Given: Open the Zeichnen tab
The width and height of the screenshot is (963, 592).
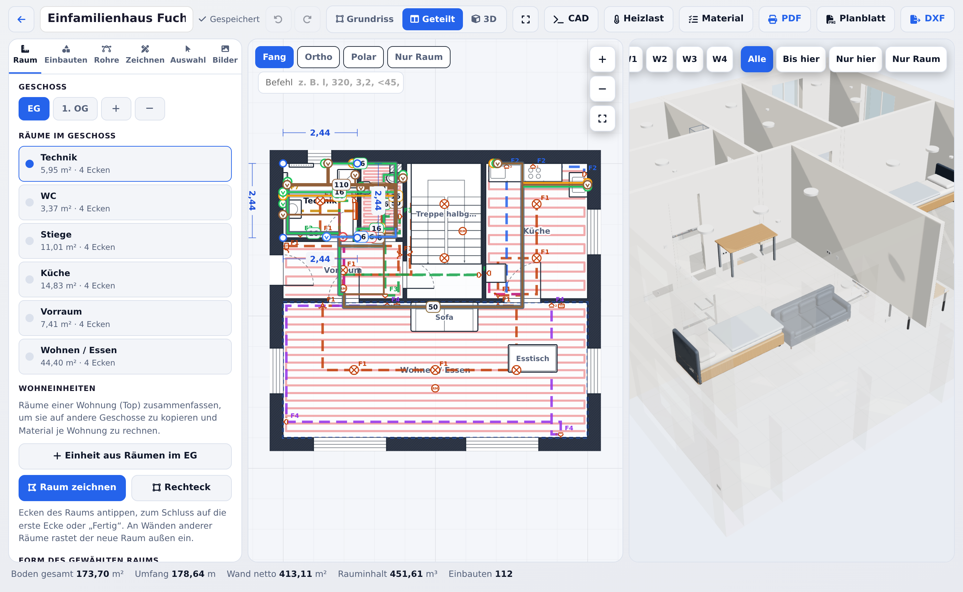Looking at the screenshot, I should 145,54.
